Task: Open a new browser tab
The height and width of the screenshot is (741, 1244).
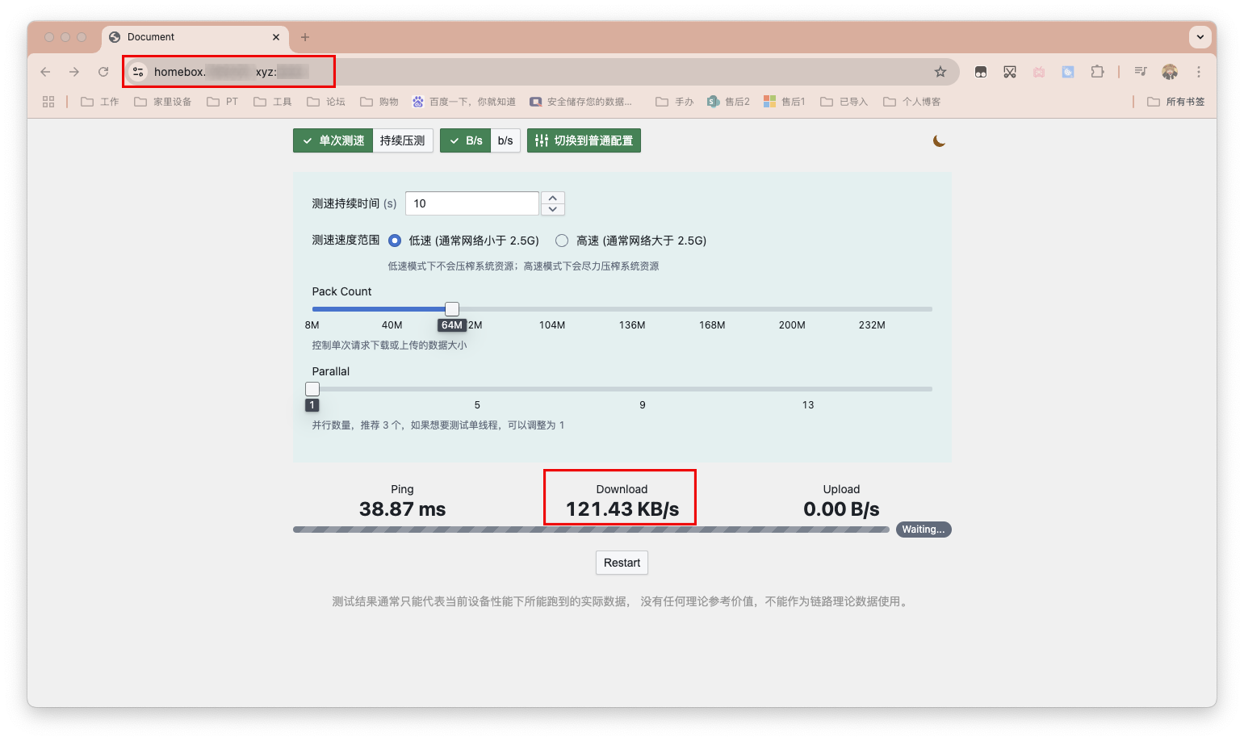Action: pyautogui.click(x=305, y=37)
